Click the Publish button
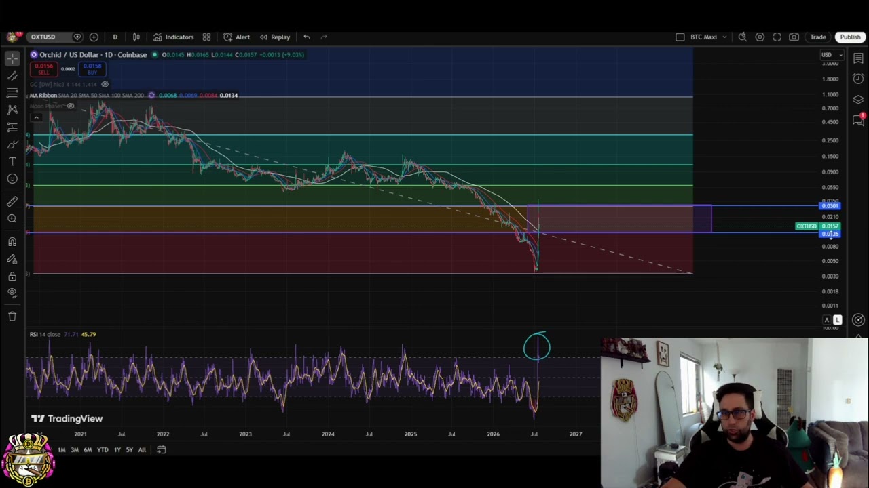The image size is (869, 488). tap(850, 37)
